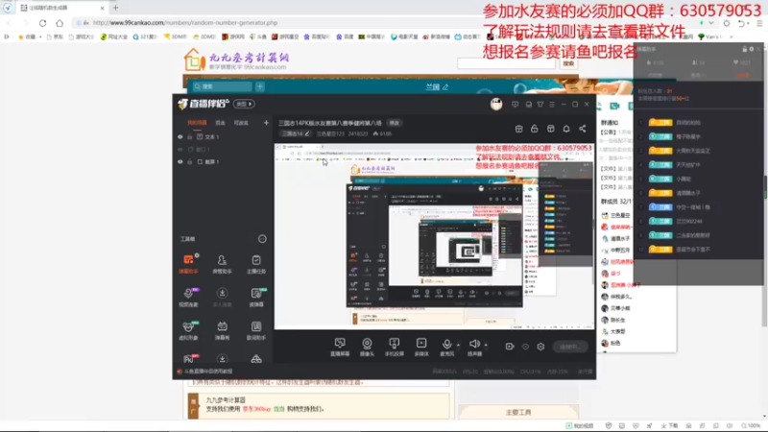
Task: Add 多媒体 multimedia source
Action: tap(421, 347)
